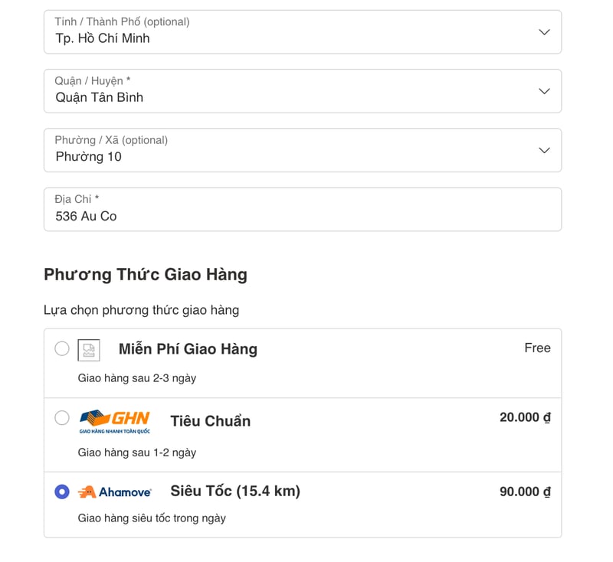Click the chevron arrow beside Phường 10
The height and width of the screenshot is (562, 613).
click(x=544, y=150)
